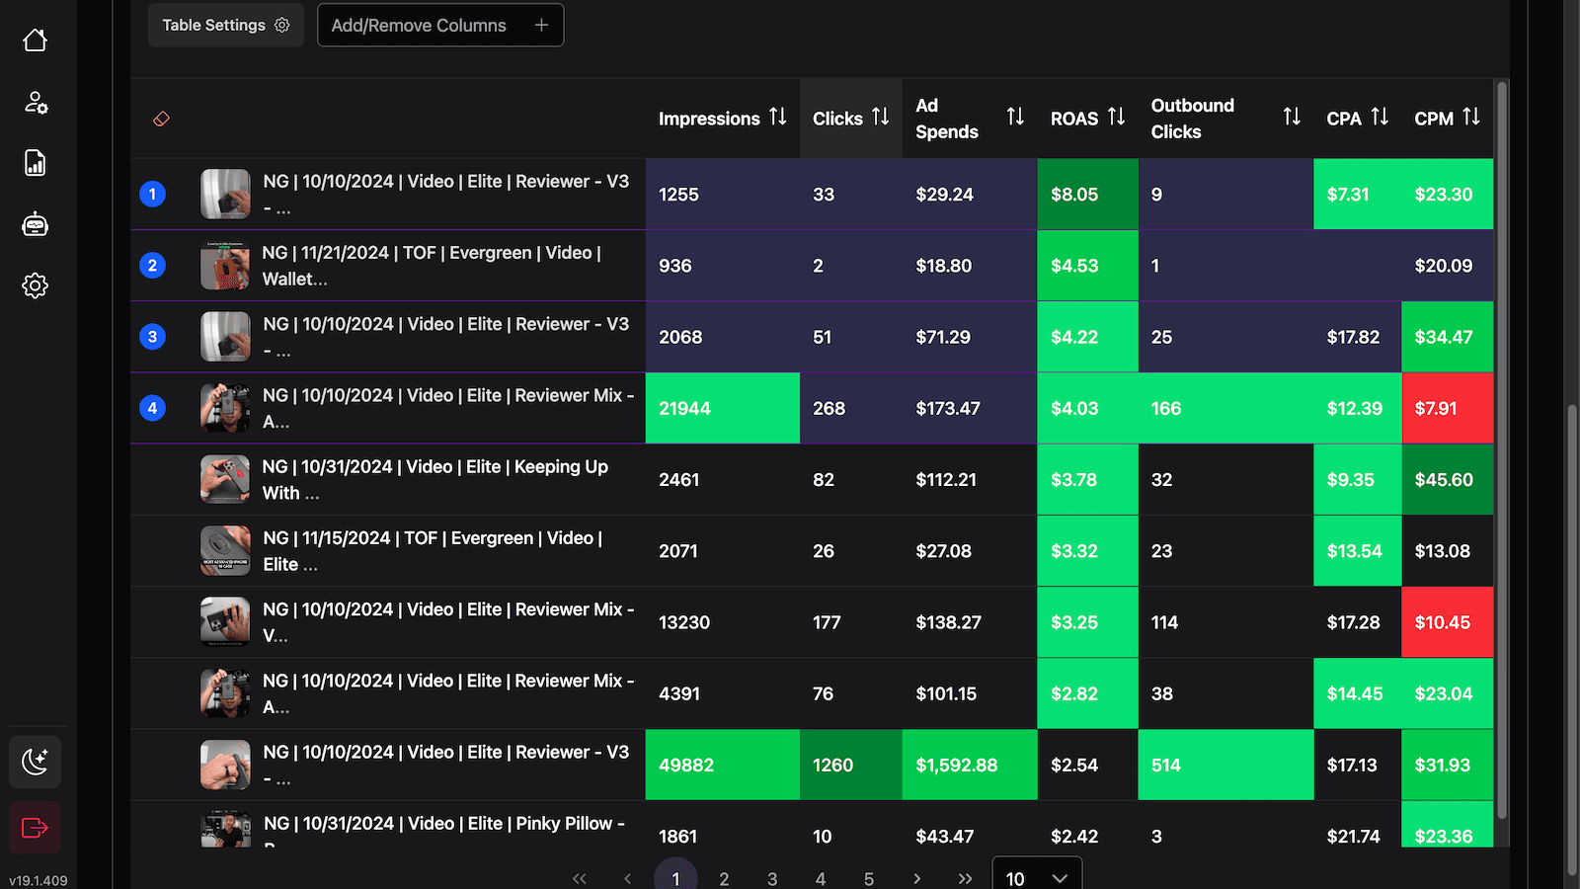Click the logout icon at sidebar bottom
The width and height of the screenshot is (1580, 889).
36,828
